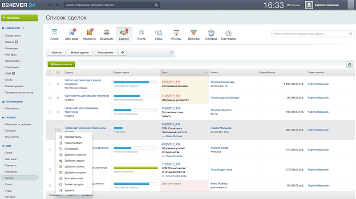
Task: Click the История clock icon
Action: tap(211, 34)
